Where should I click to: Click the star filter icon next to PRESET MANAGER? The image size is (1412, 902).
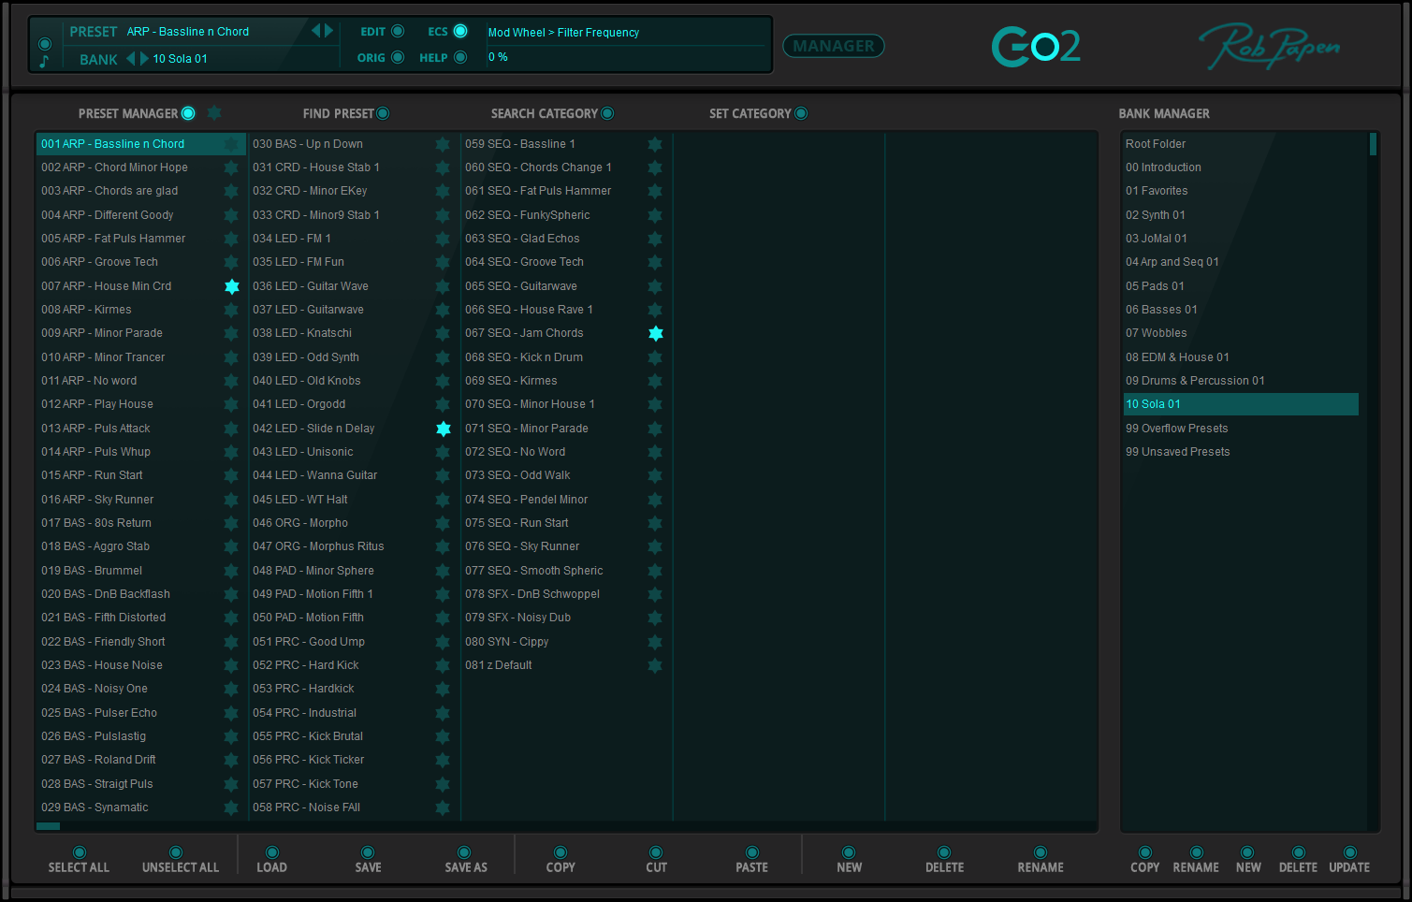click(213, 112)
